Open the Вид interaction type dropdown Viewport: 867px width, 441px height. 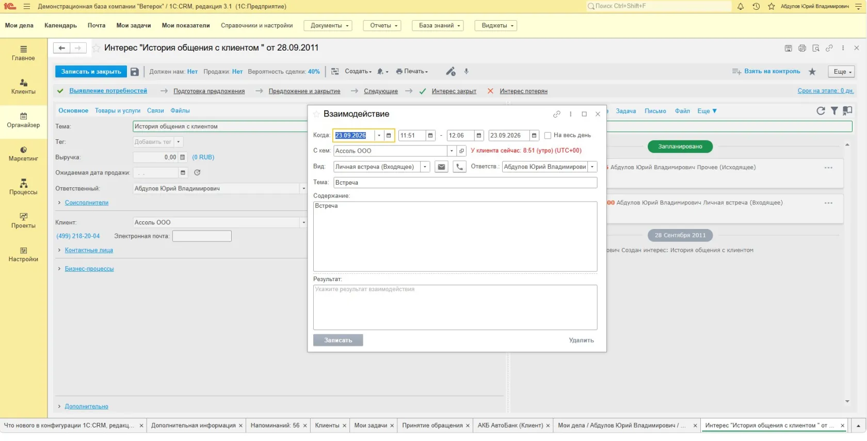(425, 167)
